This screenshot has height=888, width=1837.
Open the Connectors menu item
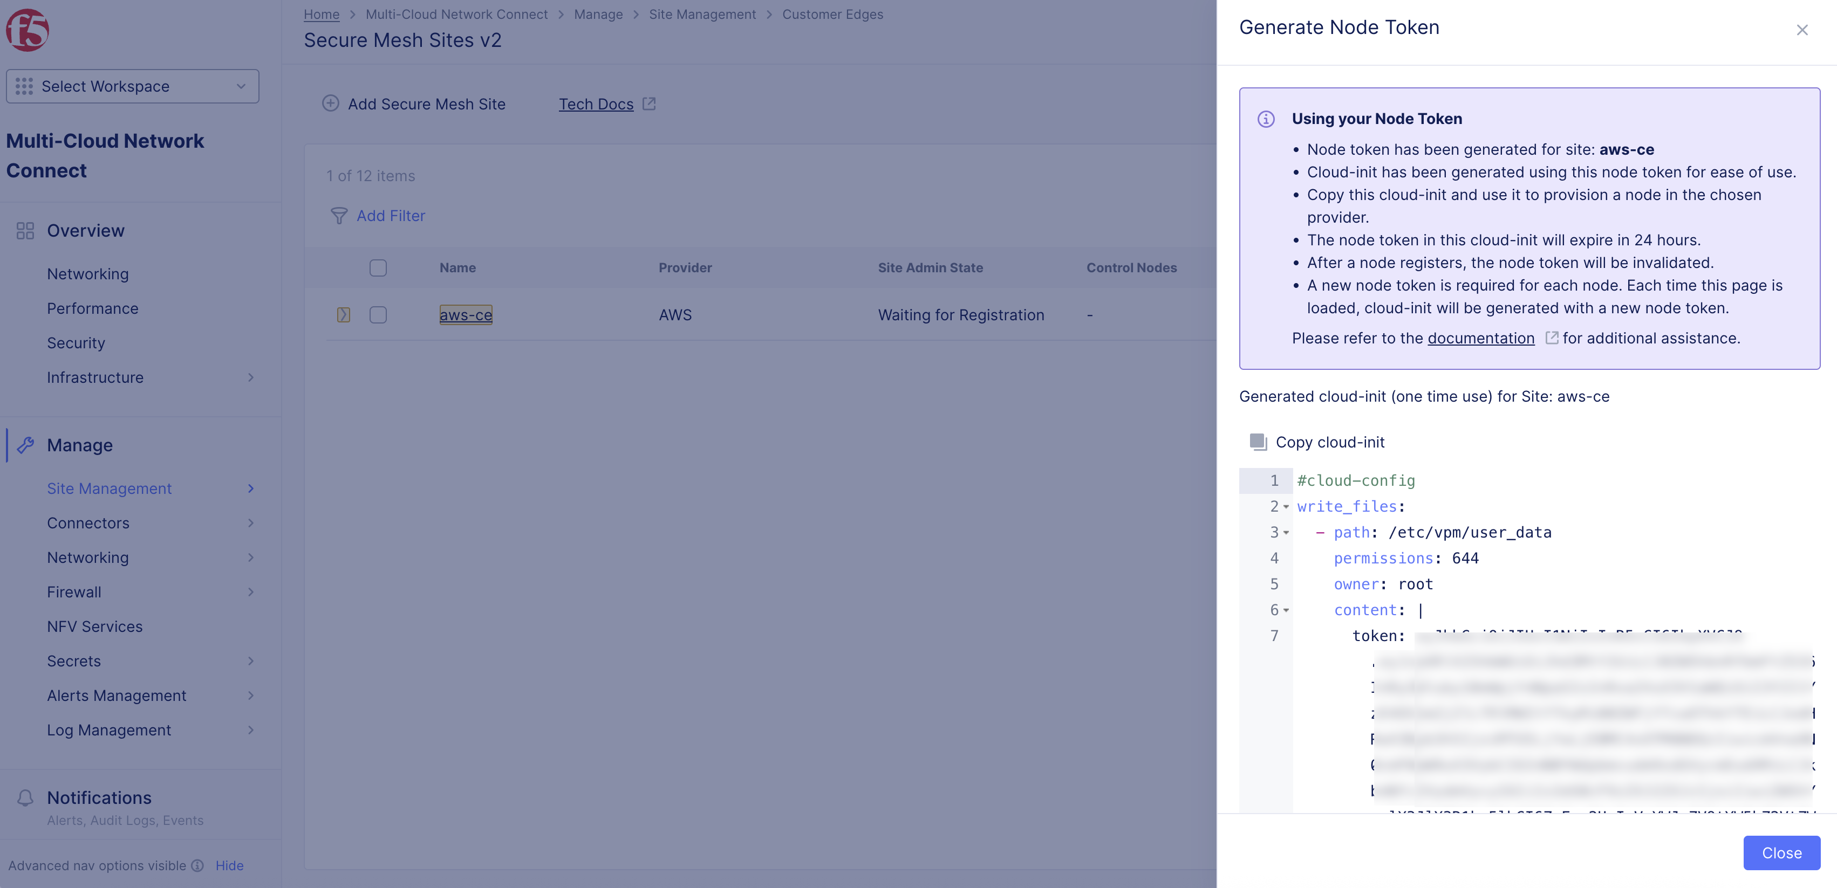tap(88, 523)
